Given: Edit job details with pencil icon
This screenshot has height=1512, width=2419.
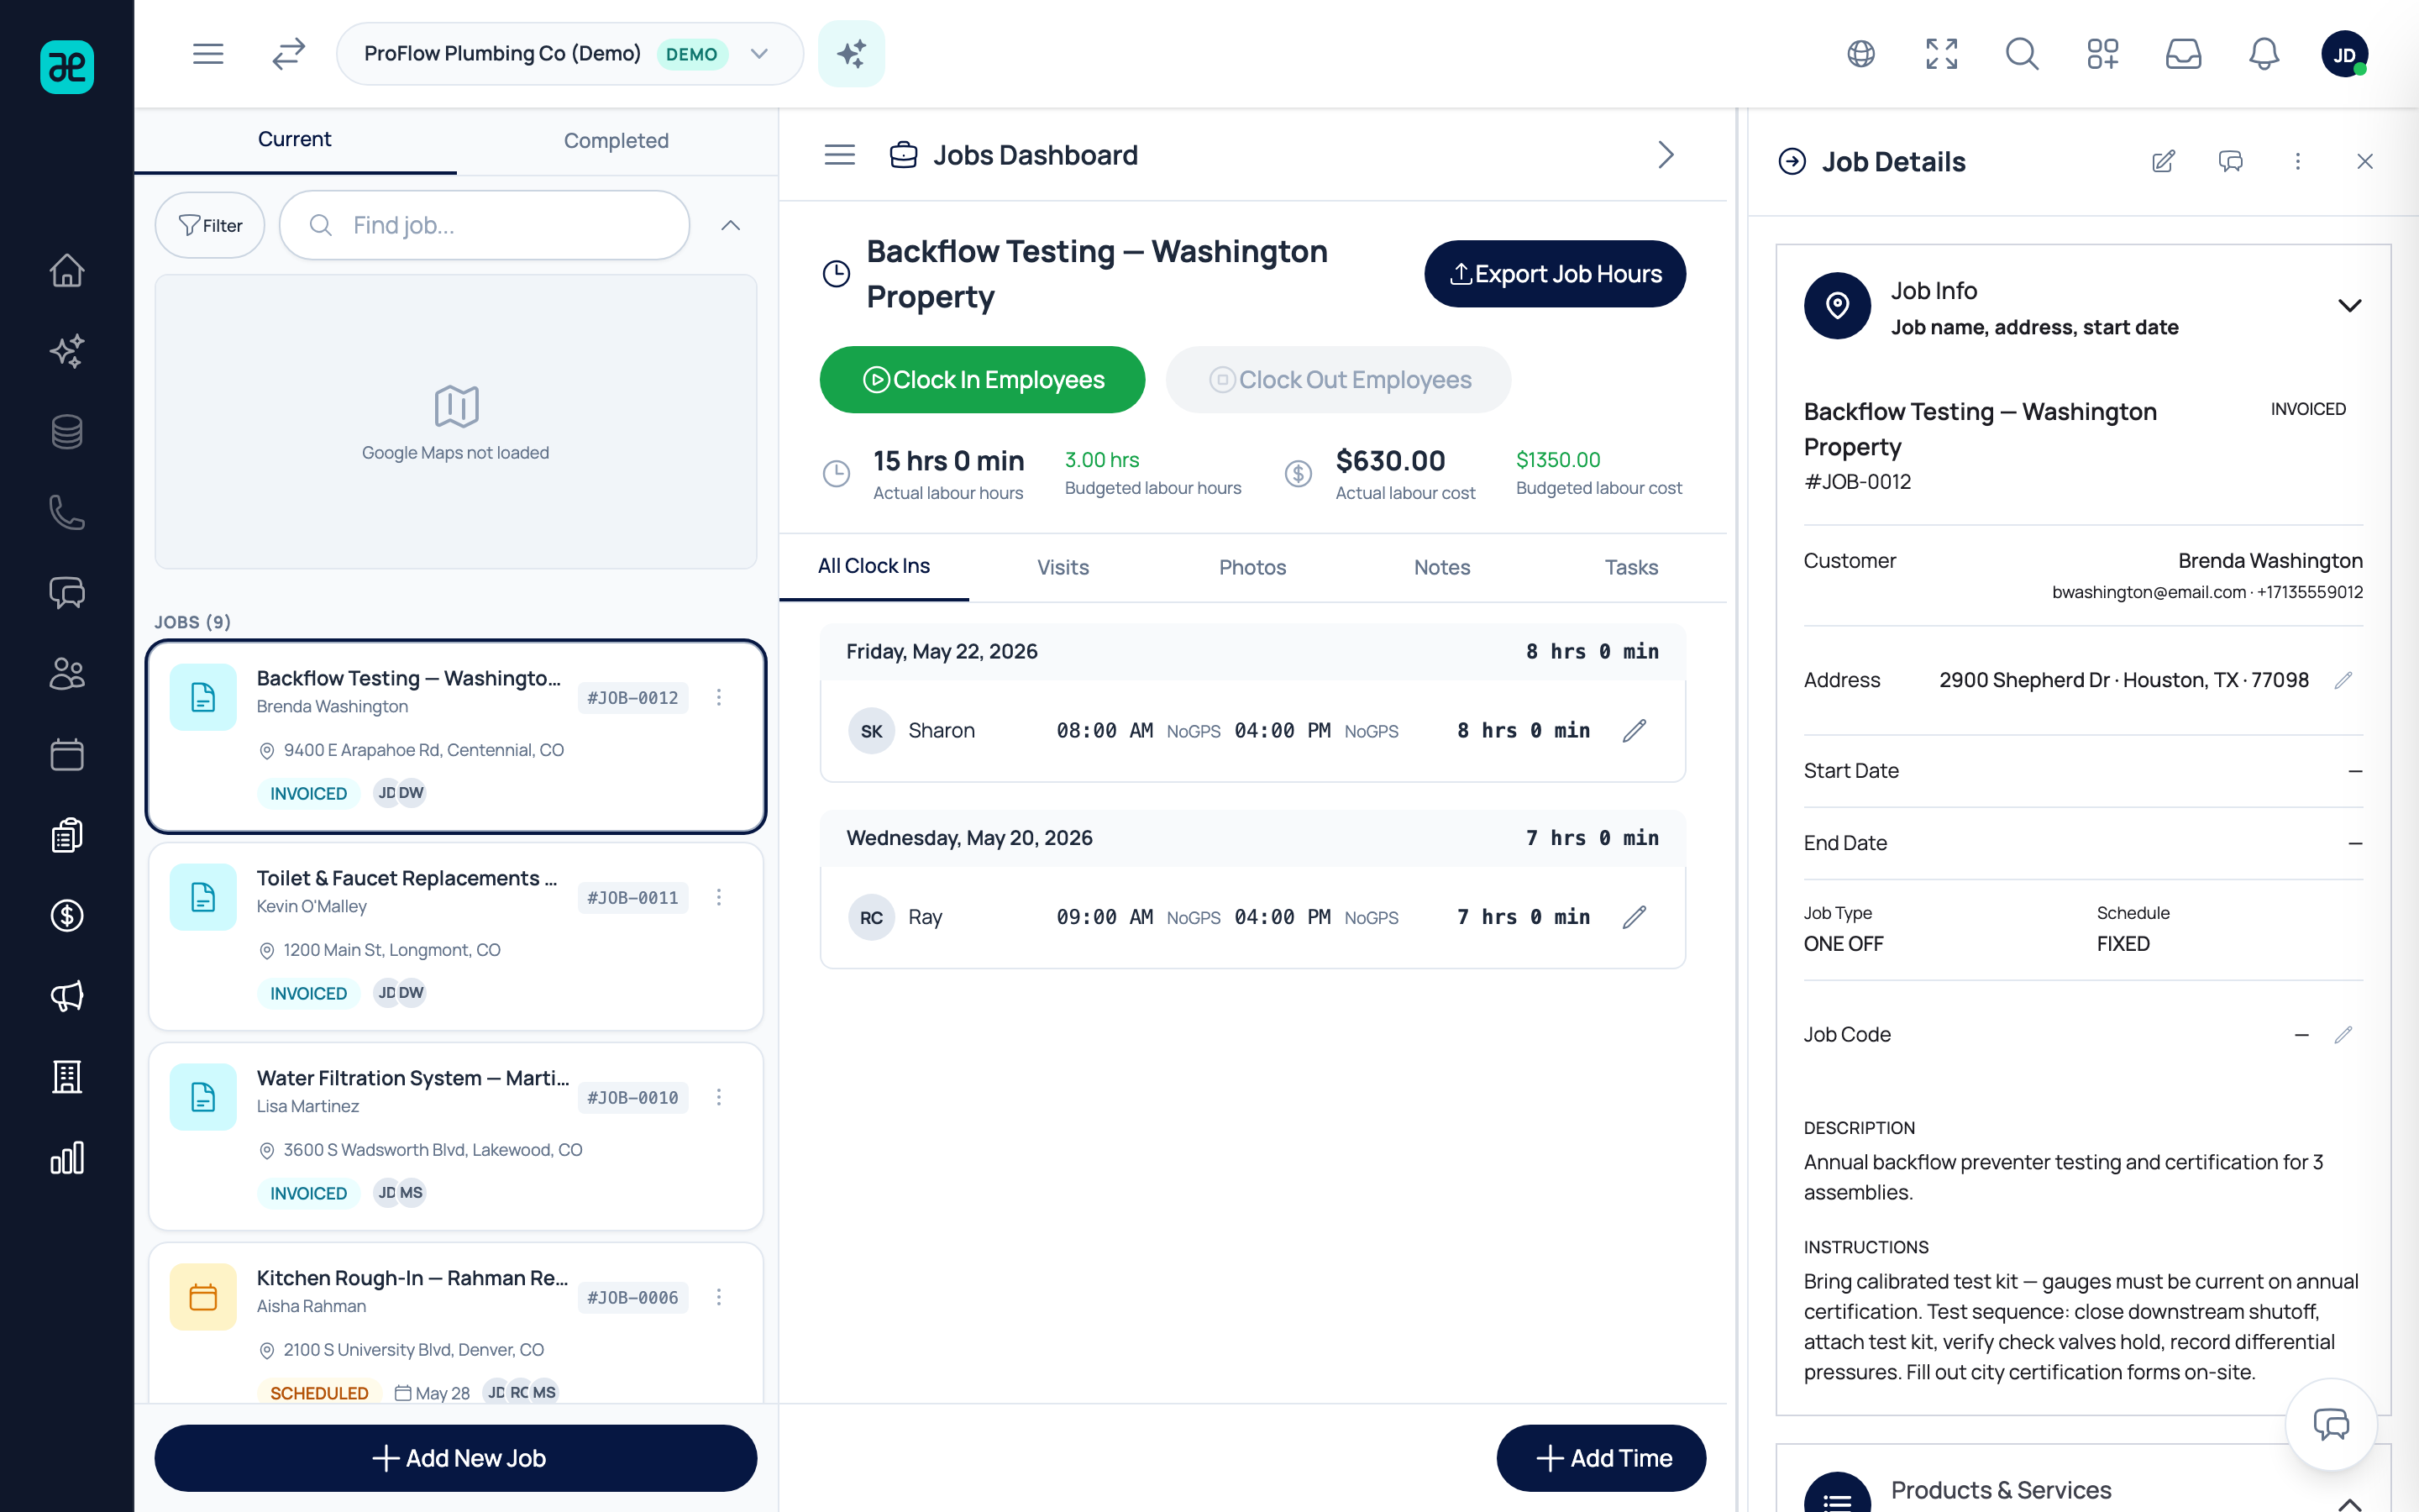Looking at the screenshot, I should click(x=2163, y=162).
